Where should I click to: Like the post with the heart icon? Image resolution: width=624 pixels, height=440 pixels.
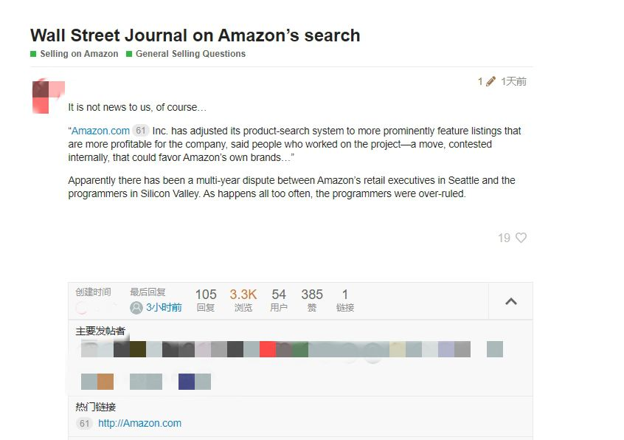click(x=521, y=238)
